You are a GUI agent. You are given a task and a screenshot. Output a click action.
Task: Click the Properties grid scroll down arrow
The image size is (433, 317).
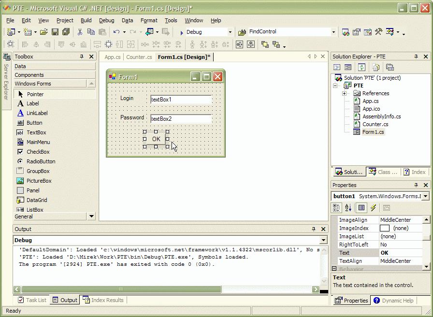(x=426, y=266)
